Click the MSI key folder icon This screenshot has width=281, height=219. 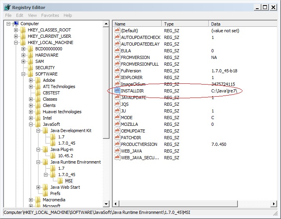[60, 181]
